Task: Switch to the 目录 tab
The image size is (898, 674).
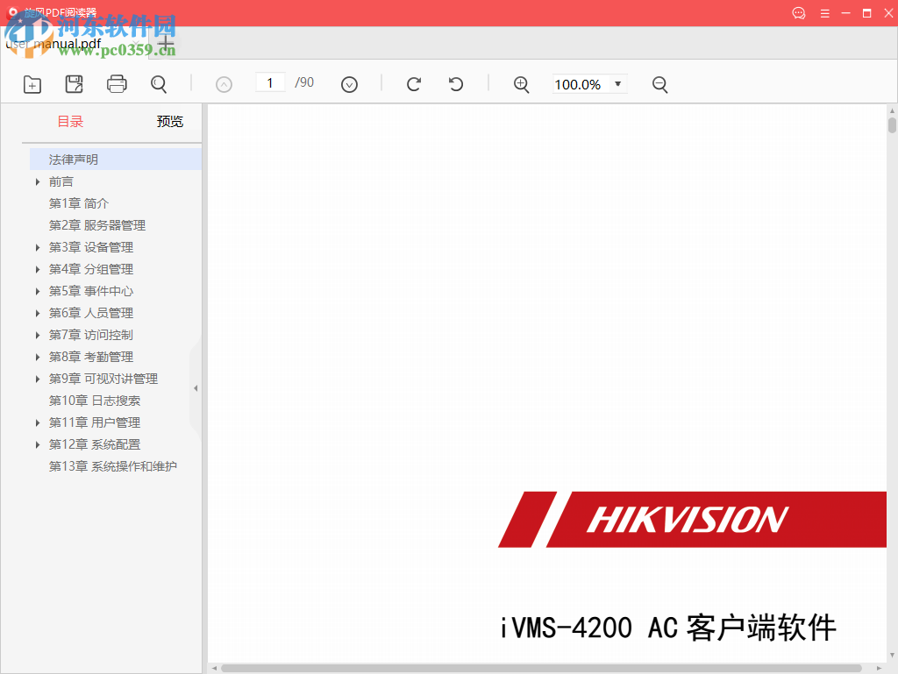Action: (70, 121)
